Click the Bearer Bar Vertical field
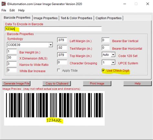The image size is (153, 140). [106, 40]
